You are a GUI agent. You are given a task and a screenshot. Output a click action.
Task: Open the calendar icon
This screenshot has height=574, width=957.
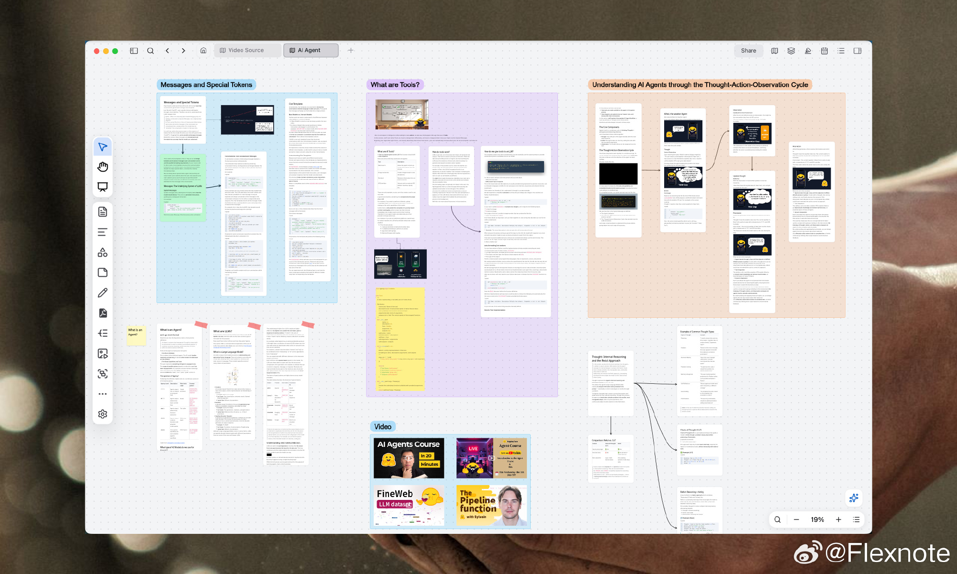(824, 51)
